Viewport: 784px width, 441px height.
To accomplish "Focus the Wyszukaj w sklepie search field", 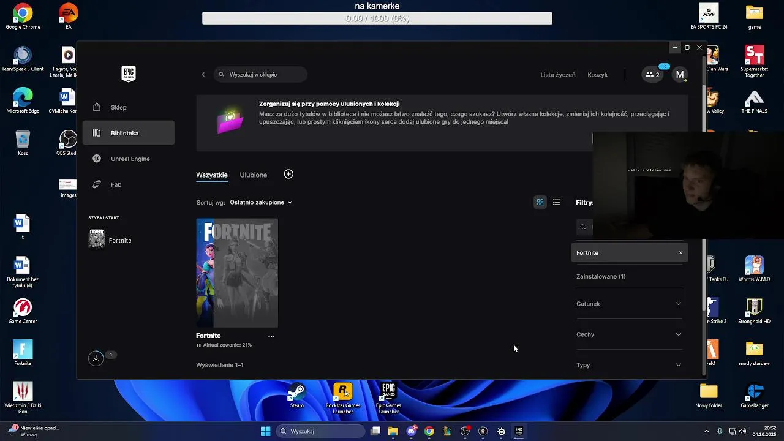I will (260, 75).
